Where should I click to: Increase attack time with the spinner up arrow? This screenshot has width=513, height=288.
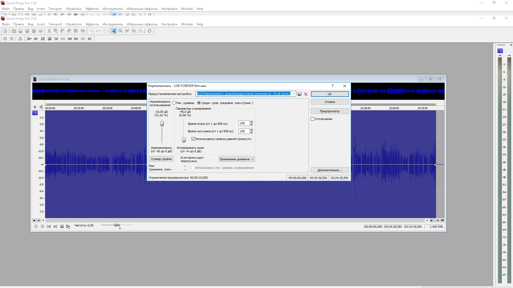click(x=251, y=122)
